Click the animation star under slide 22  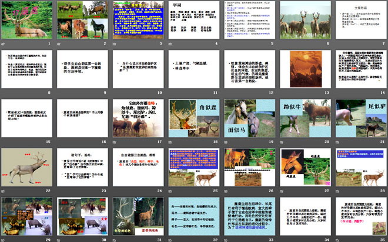point(3,191)
